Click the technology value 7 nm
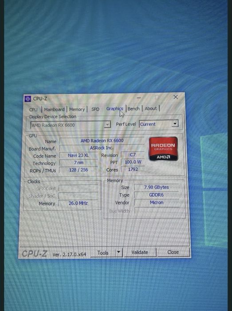 pos(79,163)
